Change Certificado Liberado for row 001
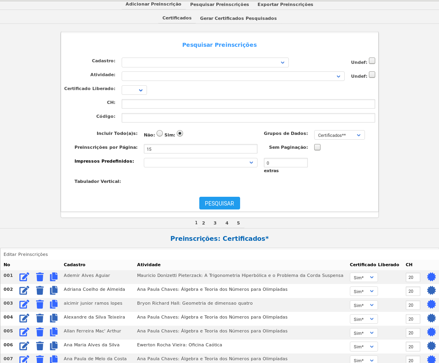Screen dimensions: 439x363 coord(364,277)
